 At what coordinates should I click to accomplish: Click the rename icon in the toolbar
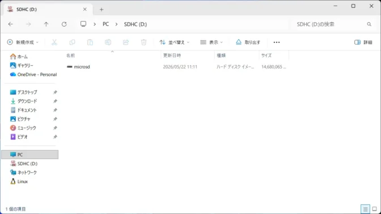(x=108, y=42)
